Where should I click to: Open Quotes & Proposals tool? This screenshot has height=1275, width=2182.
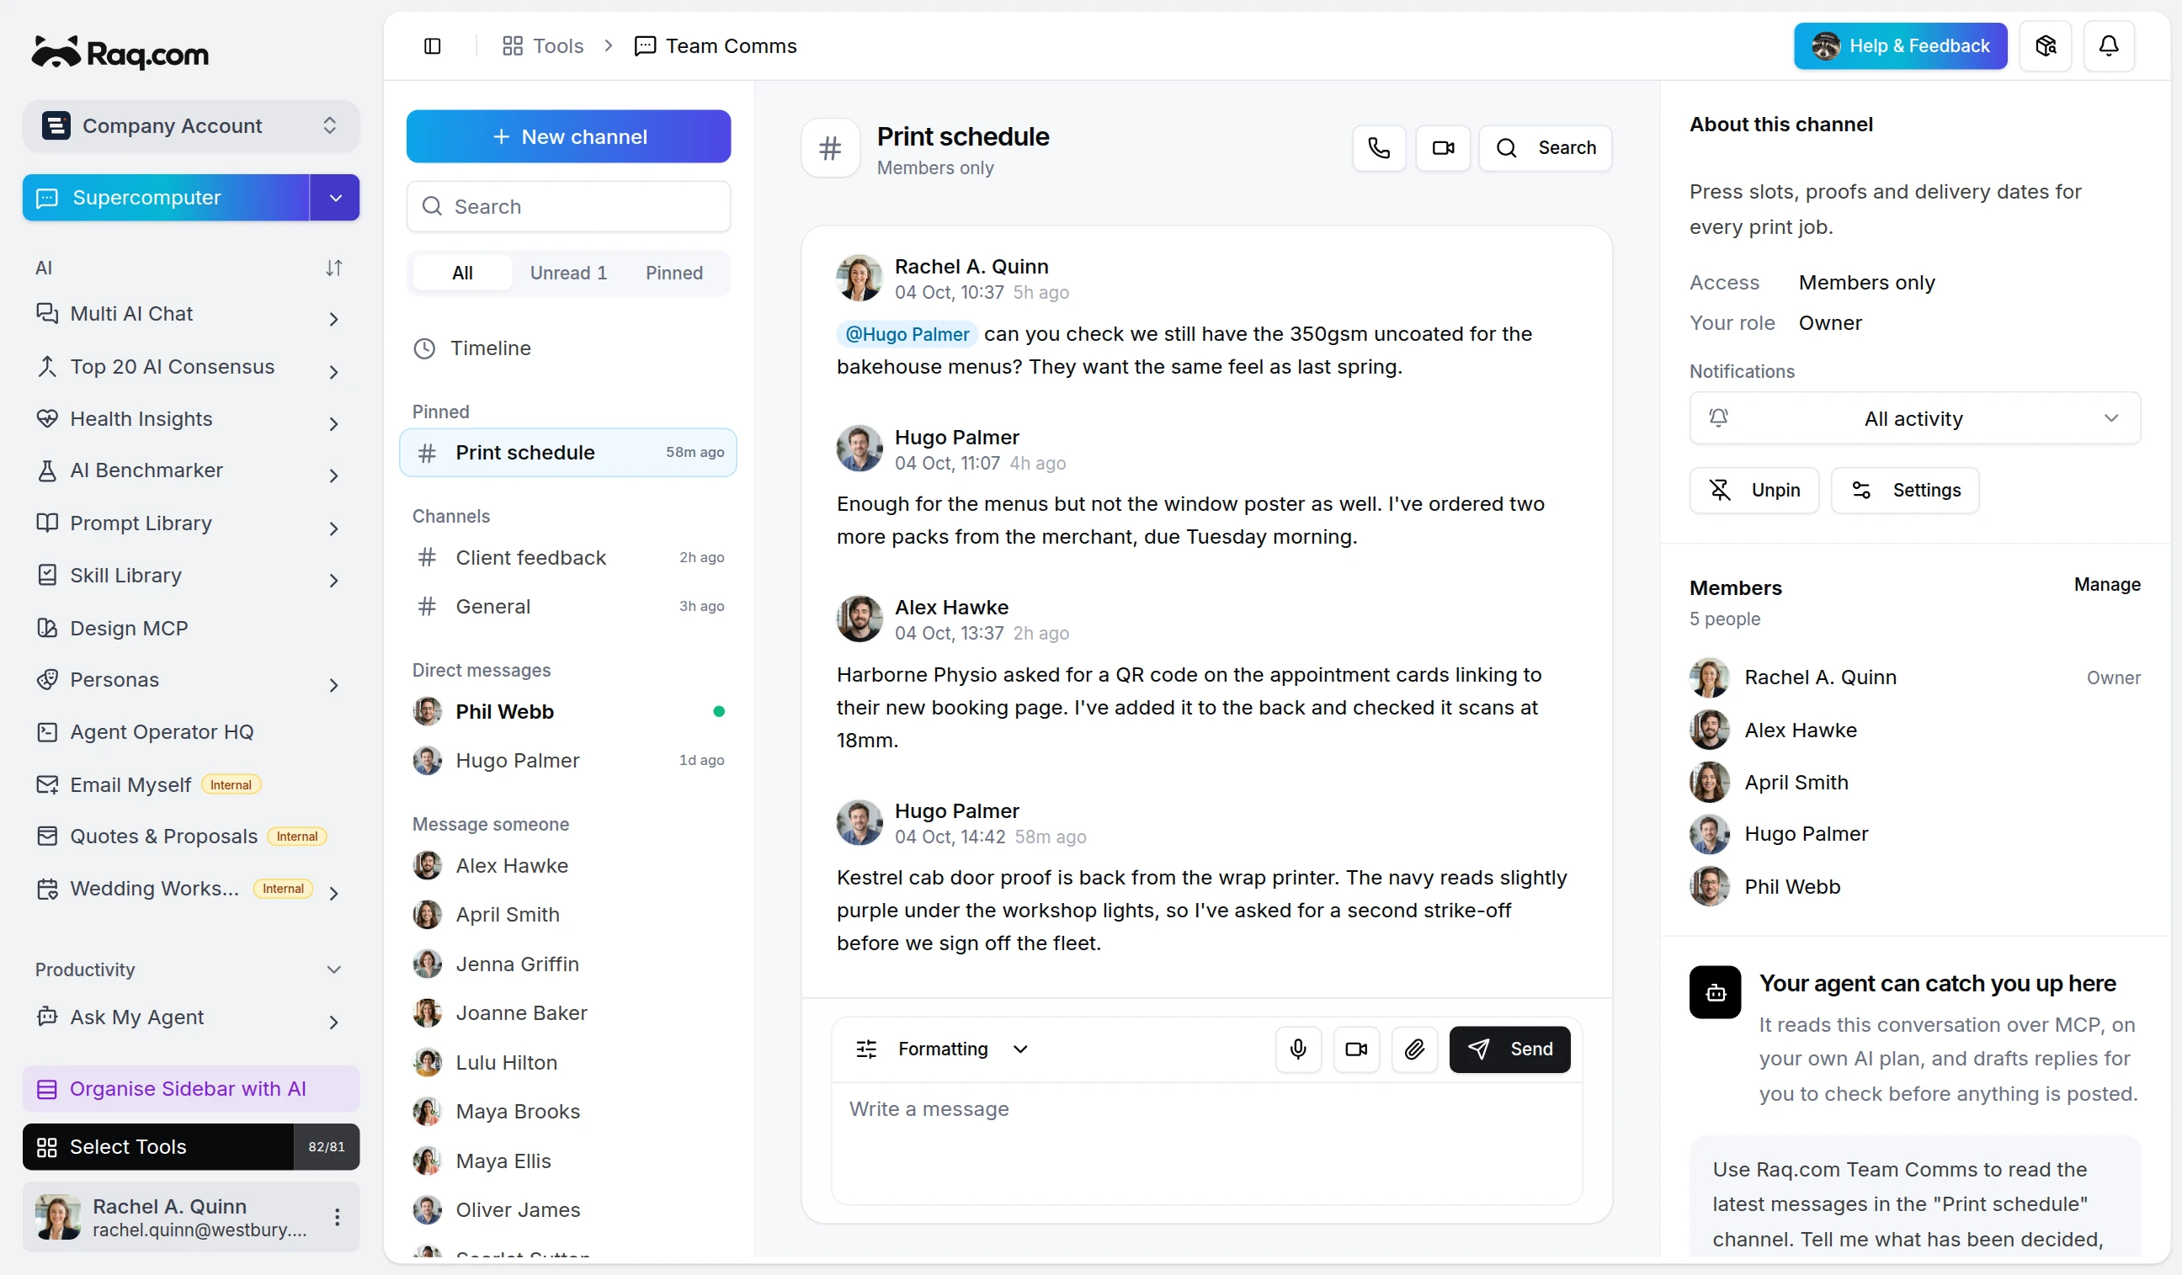pyautogui.click(x=190, y=837)
